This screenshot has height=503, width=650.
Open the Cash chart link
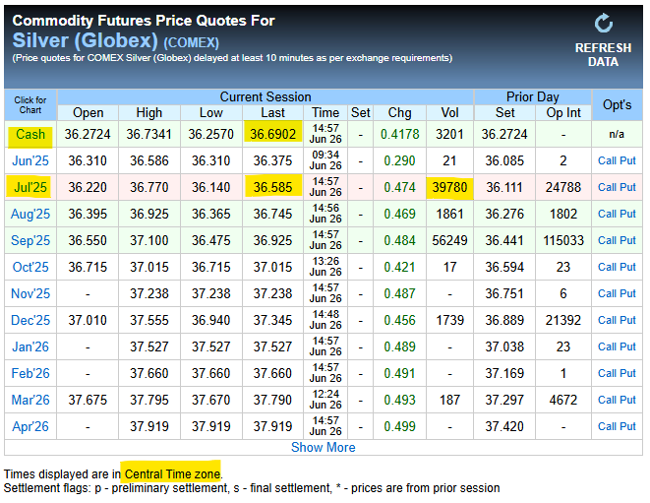pyautogui.click(x=30, y=134)
